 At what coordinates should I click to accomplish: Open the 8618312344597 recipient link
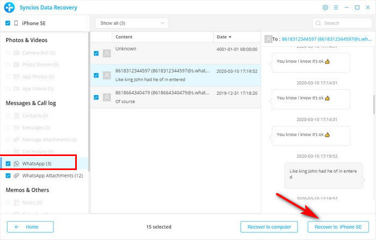click(x=327, y=39)
